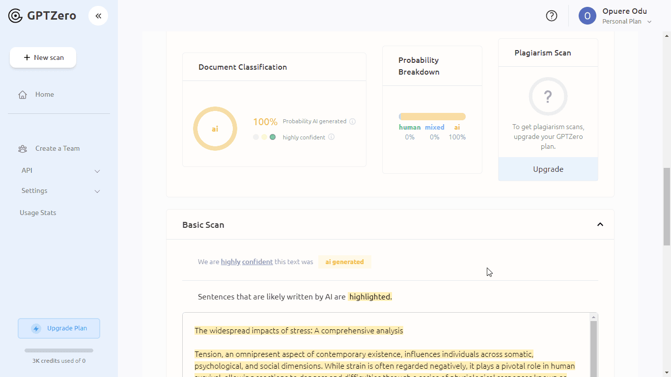The width and height of the screenshot is (671, 377).
Task: Click the page vertical scrollbar thumb
Action: (x=667, y=207)
